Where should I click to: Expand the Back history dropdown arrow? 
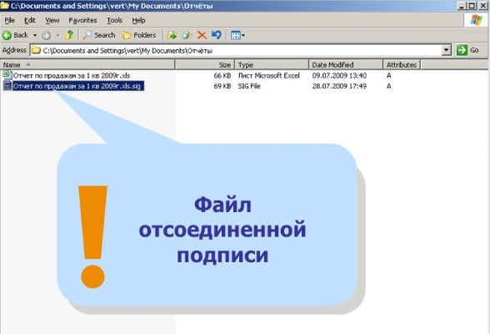[x=35, y=35]
